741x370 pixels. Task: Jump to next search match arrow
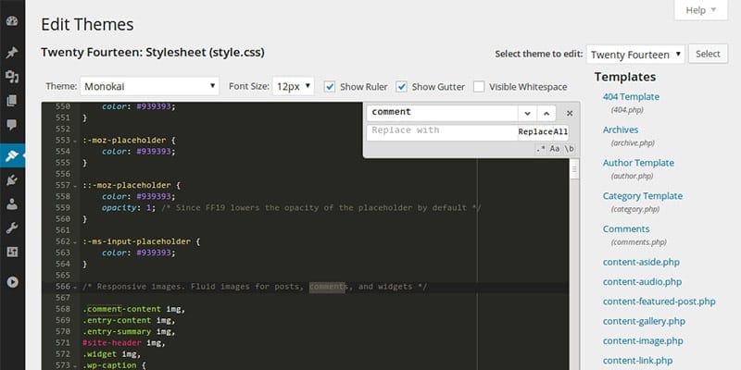(x=528, y=113)
